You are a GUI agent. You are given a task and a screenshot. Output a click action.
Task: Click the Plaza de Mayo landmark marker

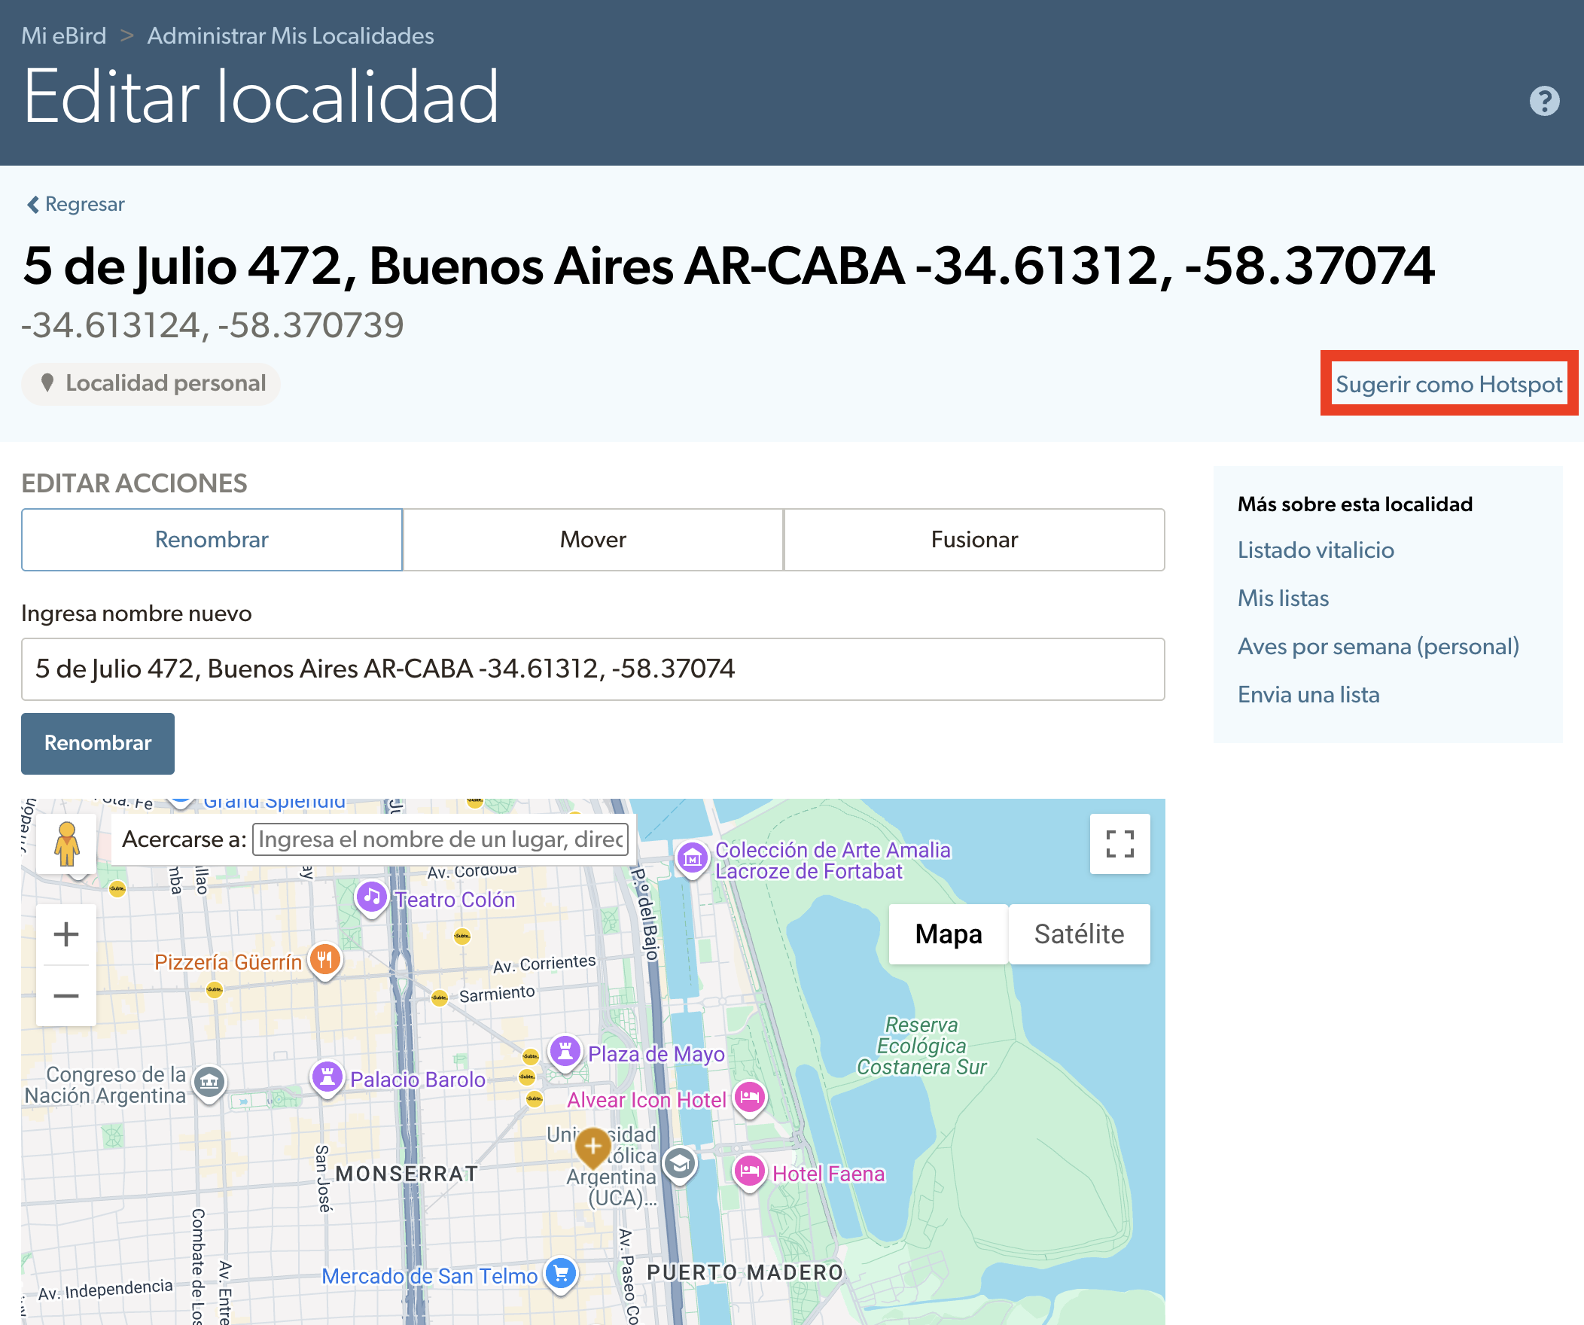pos(565,1053)
